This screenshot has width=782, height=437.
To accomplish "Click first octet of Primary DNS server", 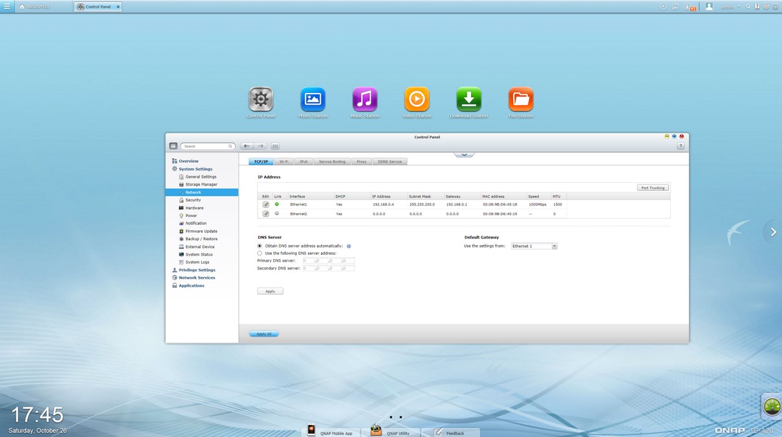I will [309, 260].
